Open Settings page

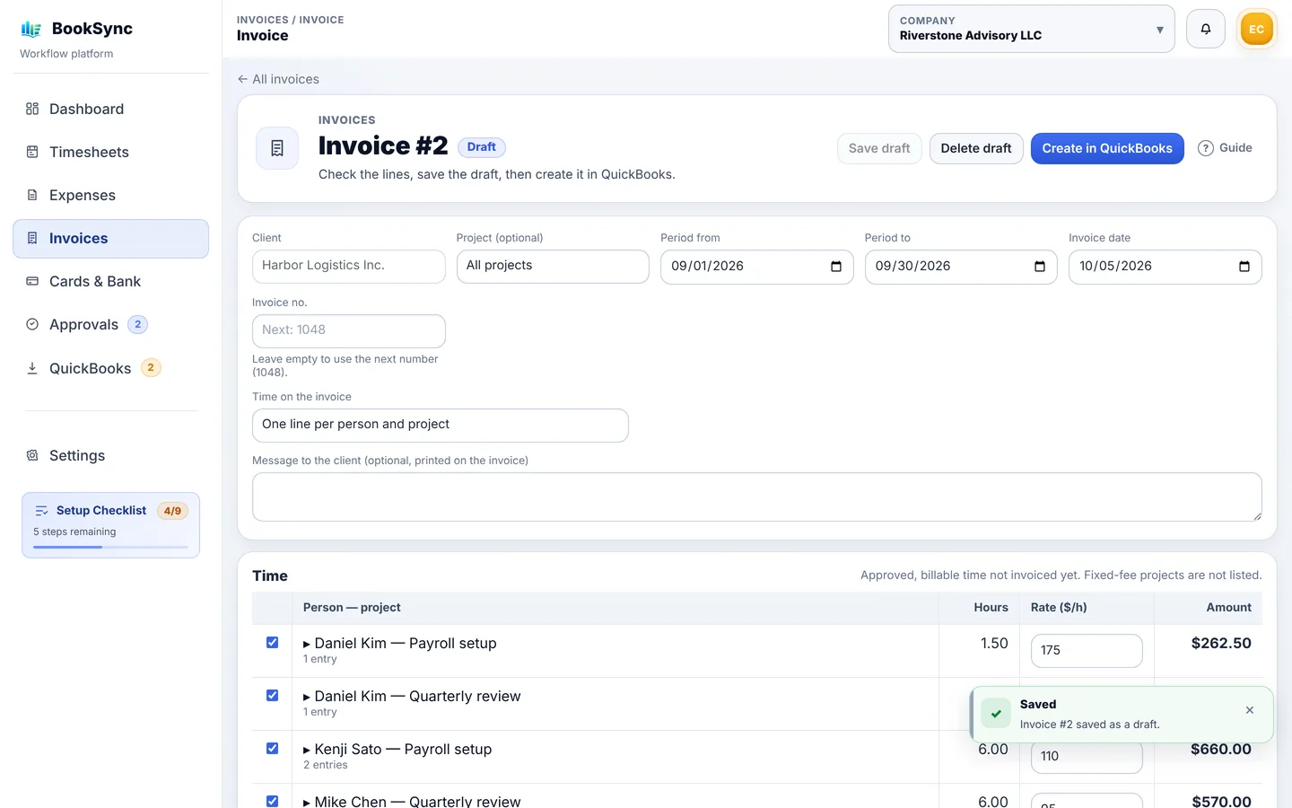[110, 456]
